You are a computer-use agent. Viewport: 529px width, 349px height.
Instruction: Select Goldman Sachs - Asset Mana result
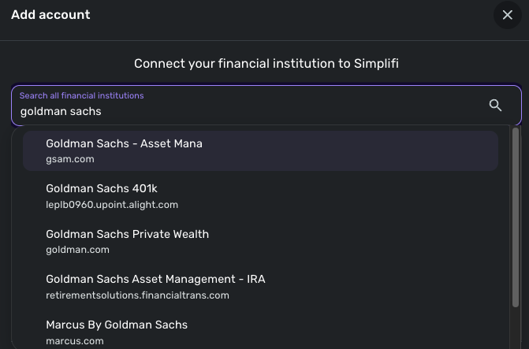[124, 143]
